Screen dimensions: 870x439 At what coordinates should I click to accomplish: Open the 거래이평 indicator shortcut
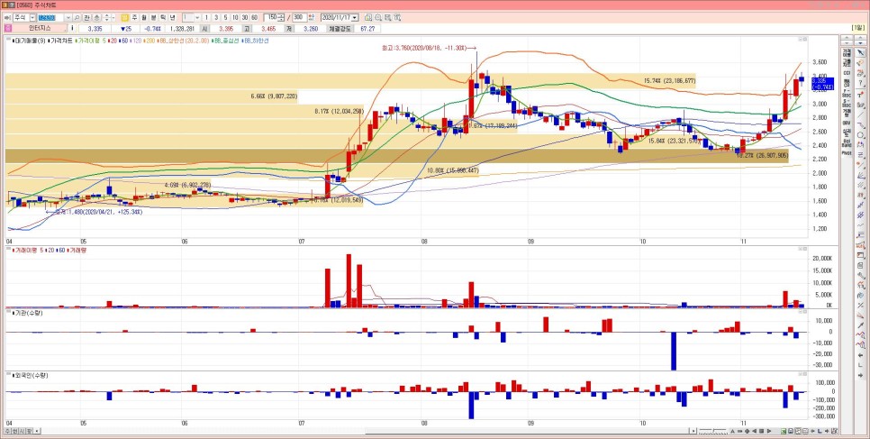coord(847,52)
